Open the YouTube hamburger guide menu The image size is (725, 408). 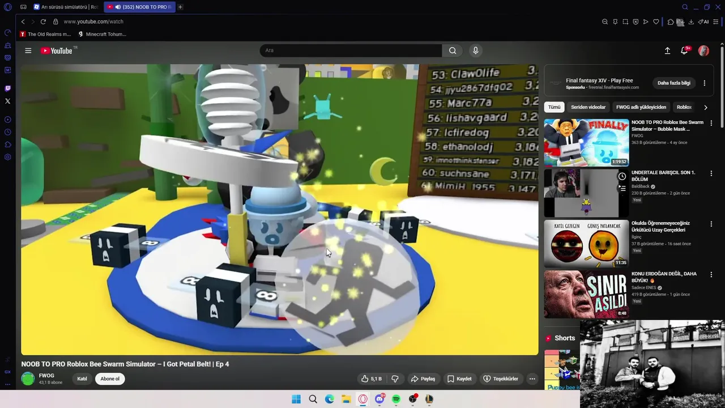(28, 50)
